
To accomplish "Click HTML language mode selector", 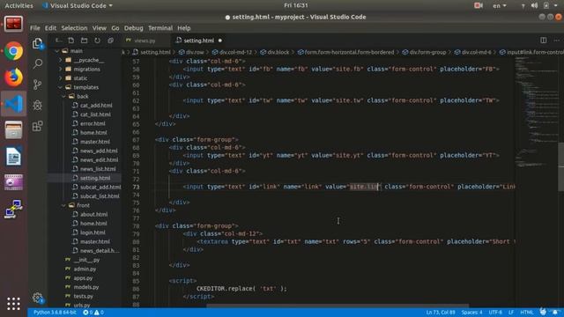I will pyautogui.click(x=527, y=313).
